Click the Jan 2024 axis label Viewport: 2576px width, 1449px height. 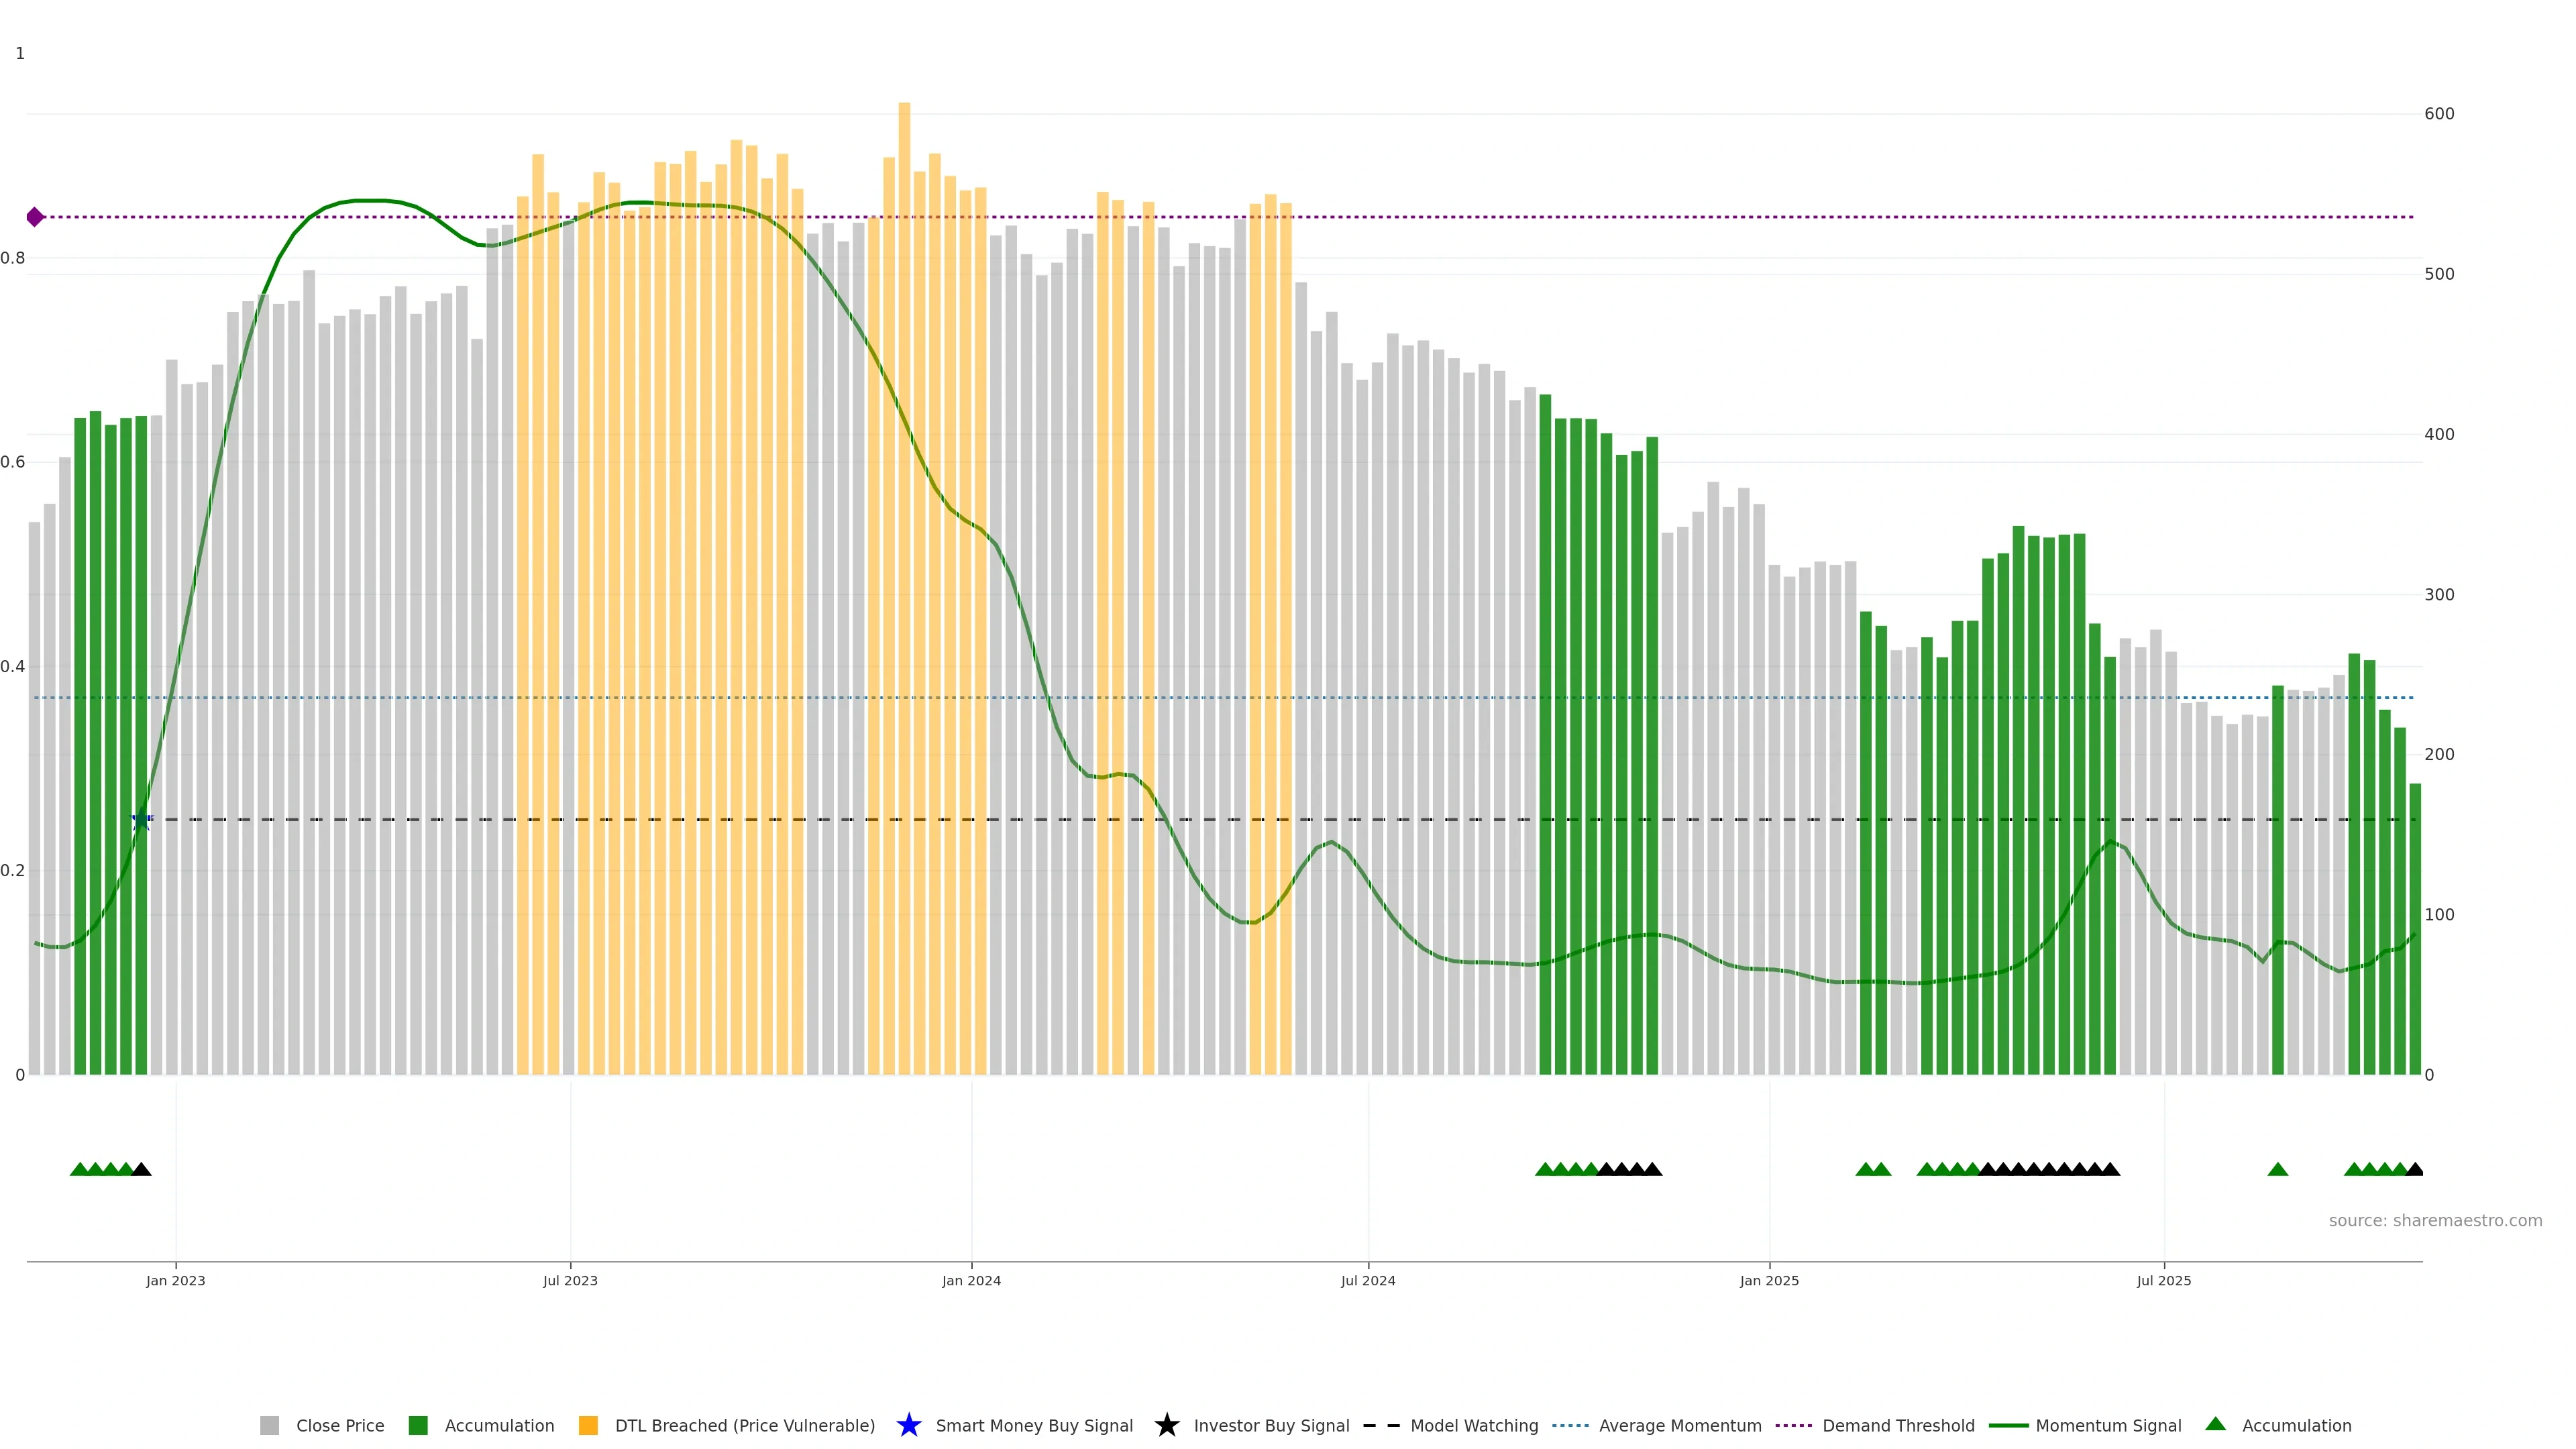tap(970, 1280)
